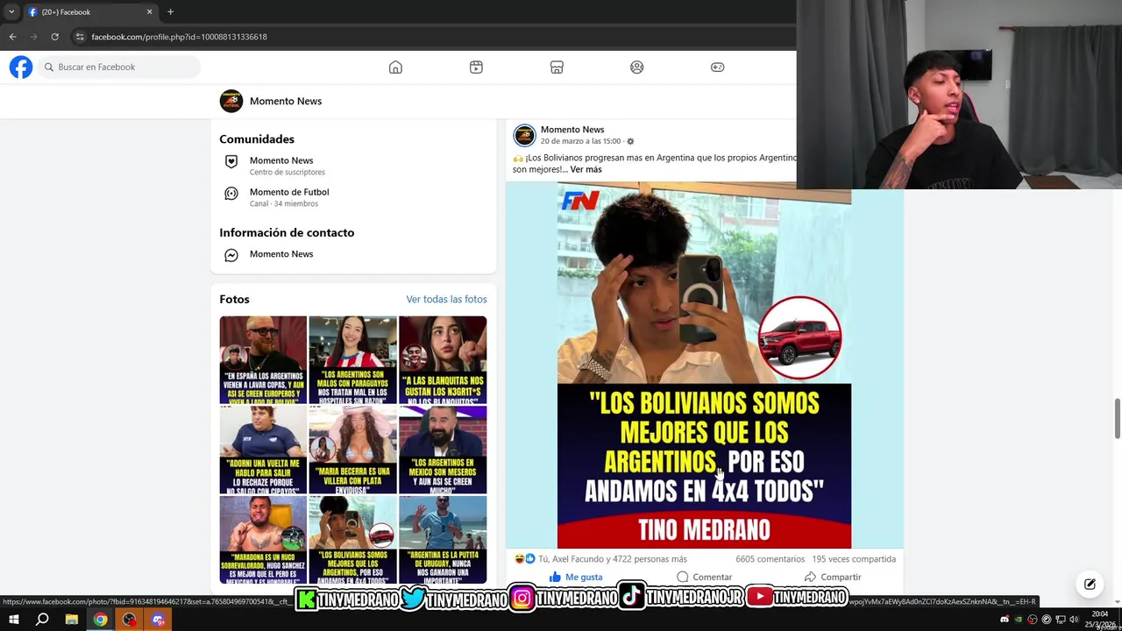Open the large Tino Medrano post image
Viewport: 1122px width, 631px height.
coord(704,365)
